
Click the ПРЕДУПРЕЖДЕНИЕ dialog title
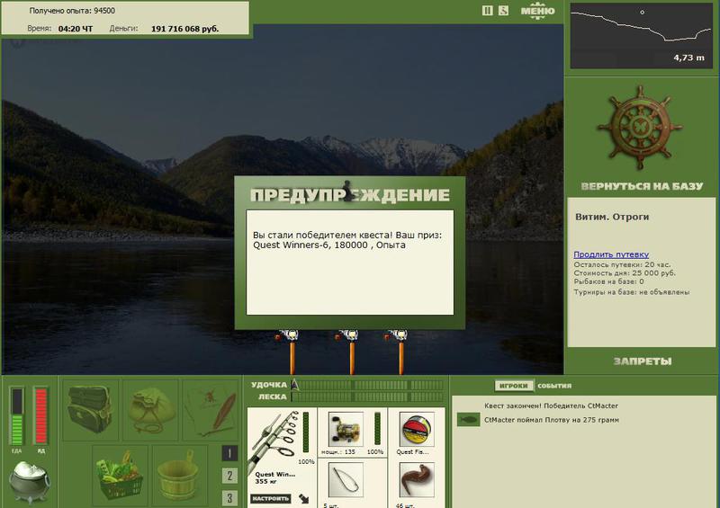350,195
